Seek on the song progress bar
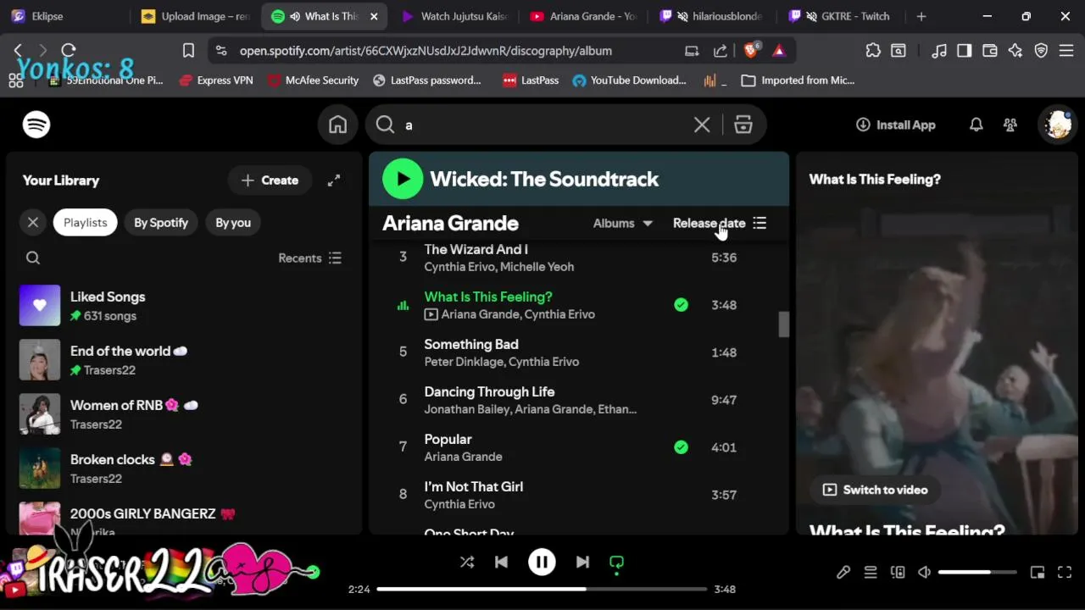The width and height of the screenshot is (1085, 610). tap(541, 589)
